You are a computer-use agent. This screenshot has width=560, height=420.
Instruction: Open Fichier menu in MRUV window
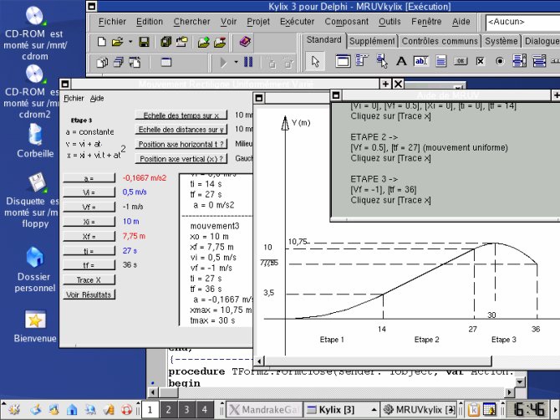74,98
